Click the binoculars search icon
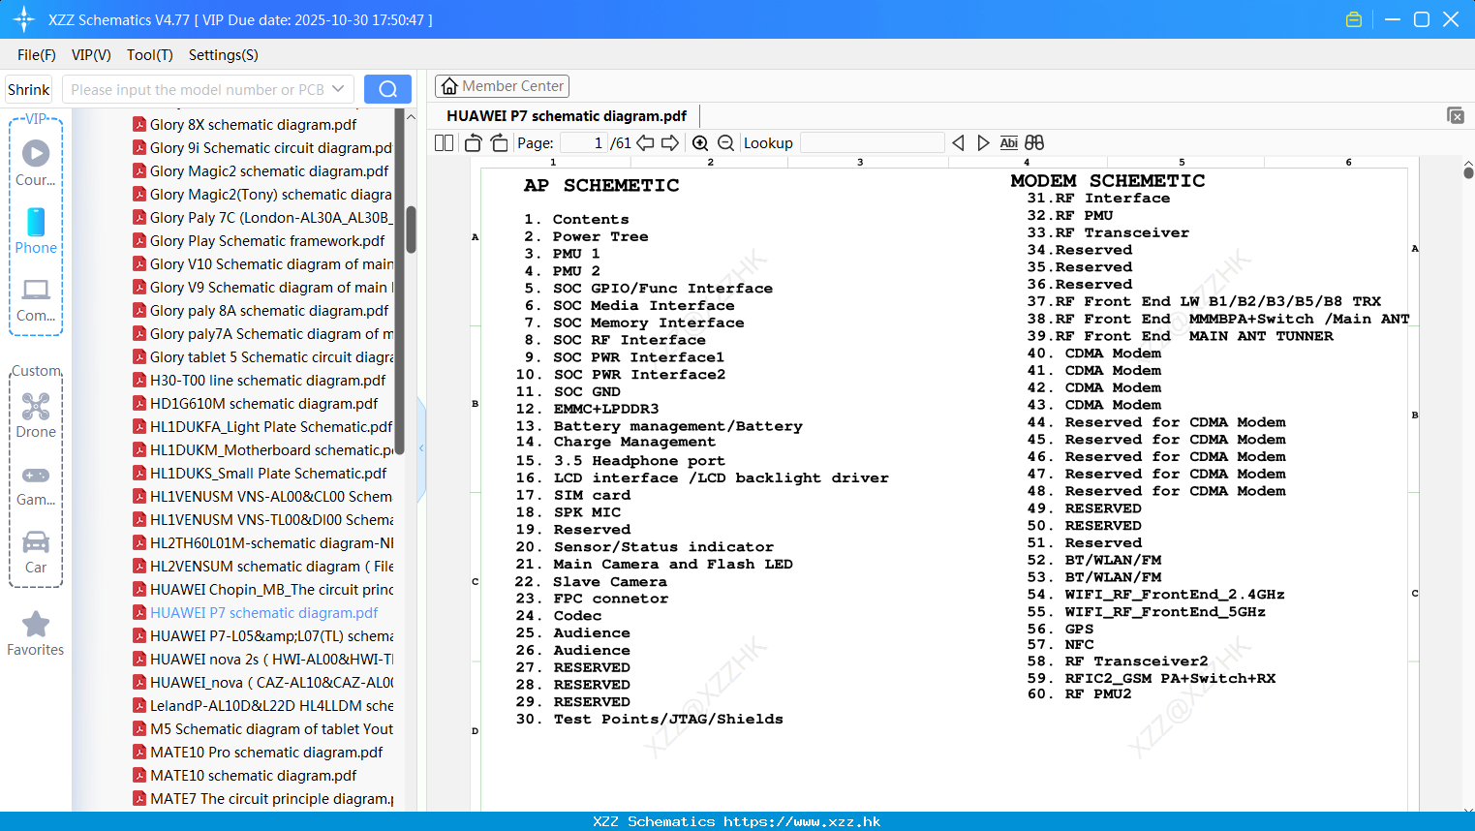1475x831 pixels. [1034, 143]
